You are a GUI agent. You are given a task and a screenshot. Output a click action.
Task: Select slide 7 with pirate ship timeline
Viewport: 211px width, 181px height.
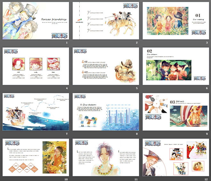pos(36,112)
